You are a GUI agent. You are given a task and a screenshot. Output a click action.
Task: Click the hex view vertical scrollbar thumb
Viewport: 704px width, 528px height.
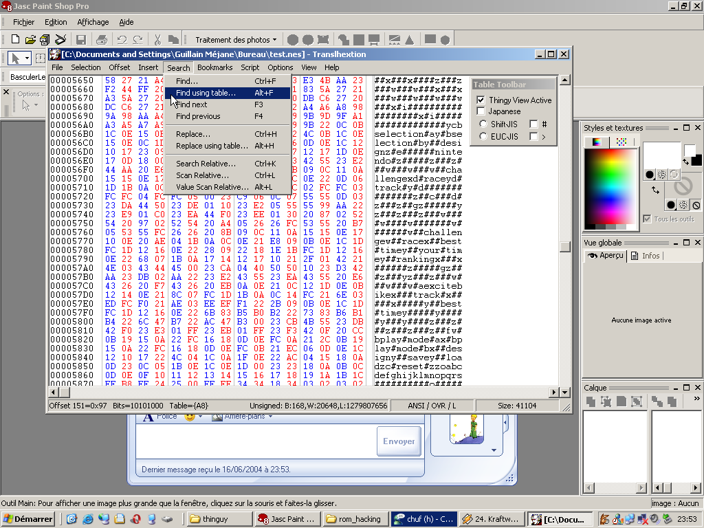point(565,247)
